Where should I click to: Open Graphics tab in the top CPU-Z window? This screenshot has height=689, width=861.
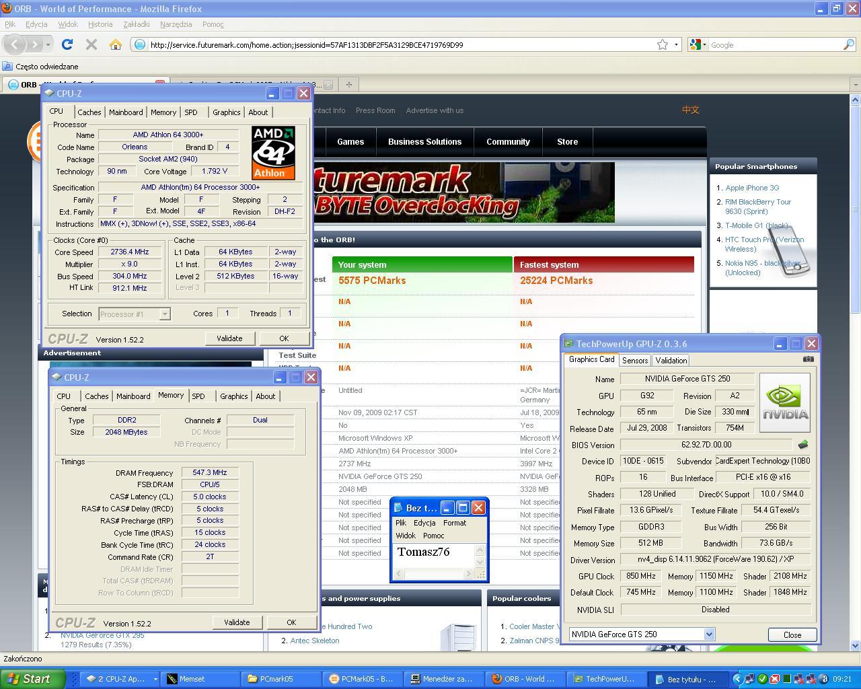click(226, 112)
